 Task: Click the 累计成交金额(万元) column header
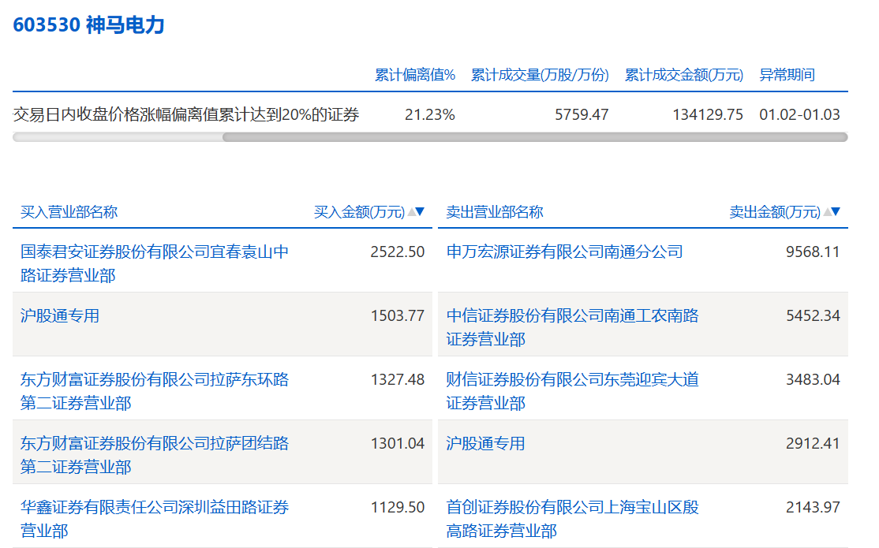click(x=684, y=75)
